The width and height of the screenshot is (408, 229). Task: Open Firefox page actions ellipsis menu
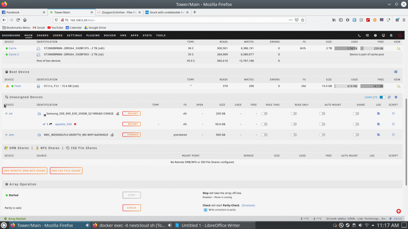(290, 20)
